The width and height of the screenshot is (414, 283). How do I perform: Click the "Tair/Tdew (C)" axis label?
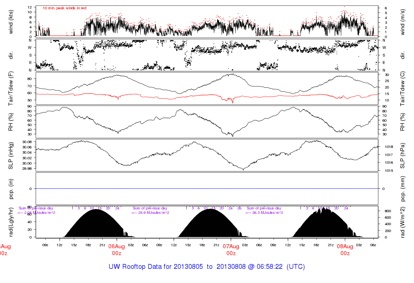[x=402, y=89]
